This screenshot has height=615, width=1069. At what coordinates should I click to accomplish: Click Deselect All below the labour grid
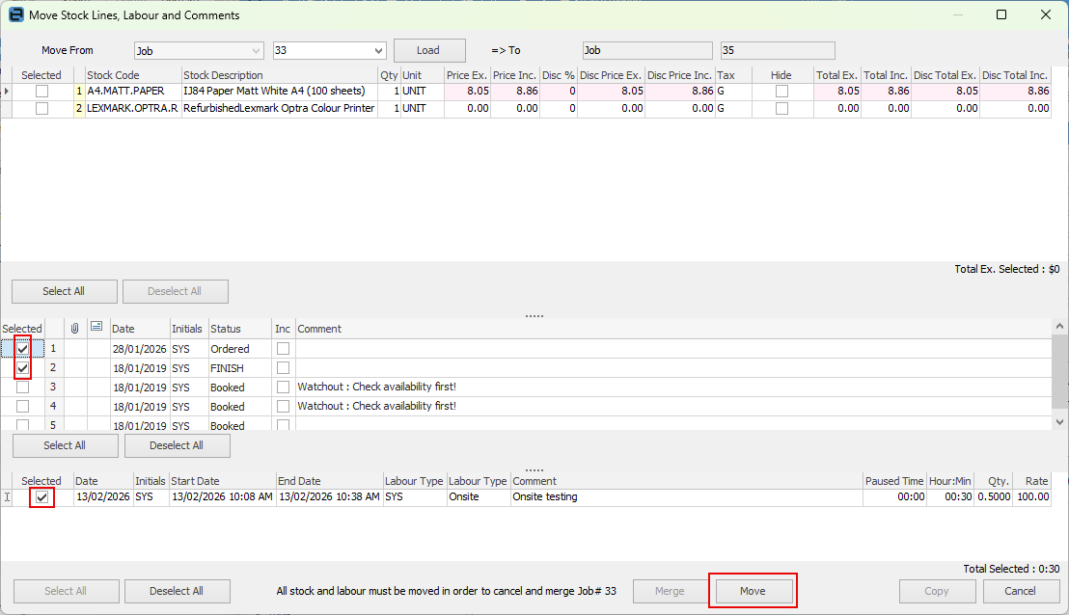click(x=177, y=591)
